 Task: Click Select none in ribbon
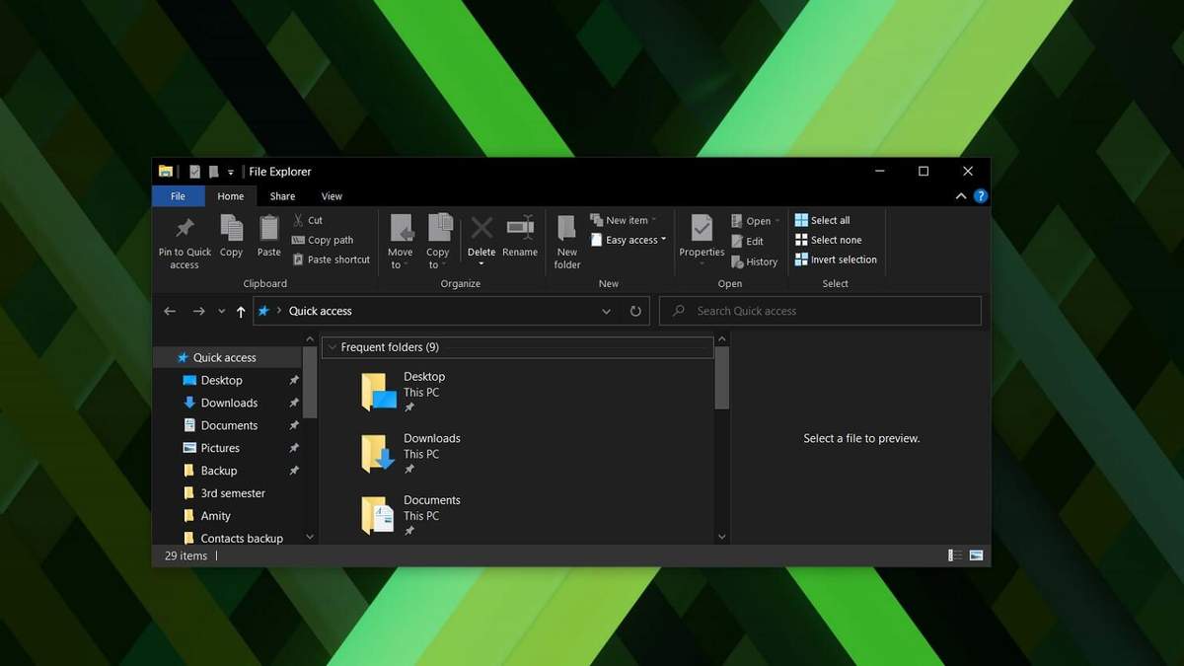click(x=829, y=240)
